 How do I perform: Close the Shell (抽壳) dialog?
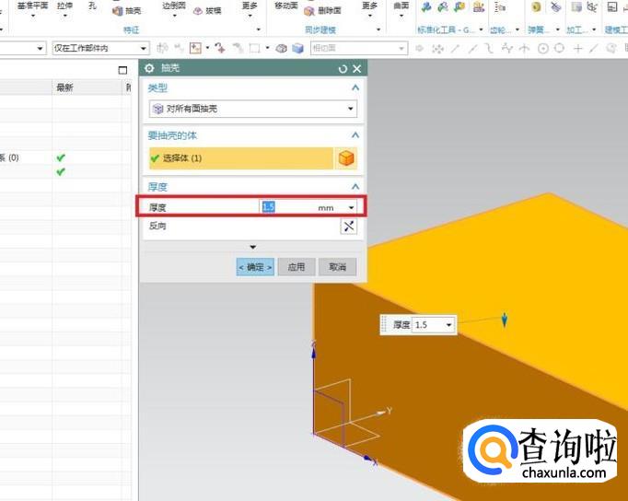[357, 69]
